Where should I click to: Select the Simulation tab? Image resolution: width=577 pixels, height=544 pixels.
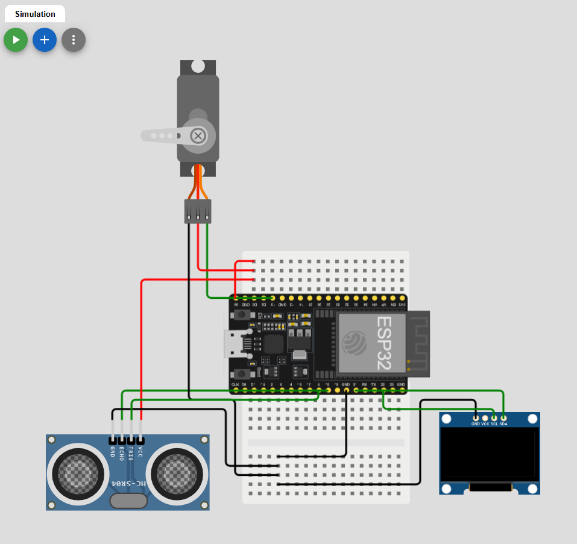[35, 14]
